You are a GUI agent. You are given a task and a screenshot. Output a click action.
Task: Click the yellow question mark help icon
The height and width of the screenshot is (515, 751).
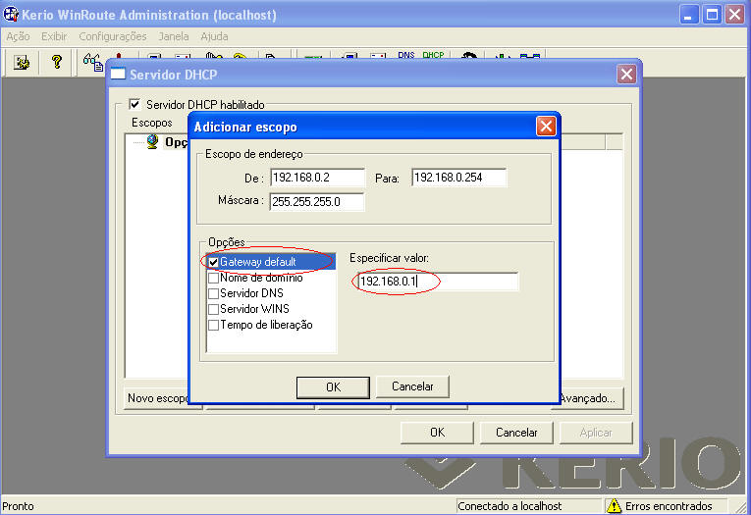[x=57, y=62]
